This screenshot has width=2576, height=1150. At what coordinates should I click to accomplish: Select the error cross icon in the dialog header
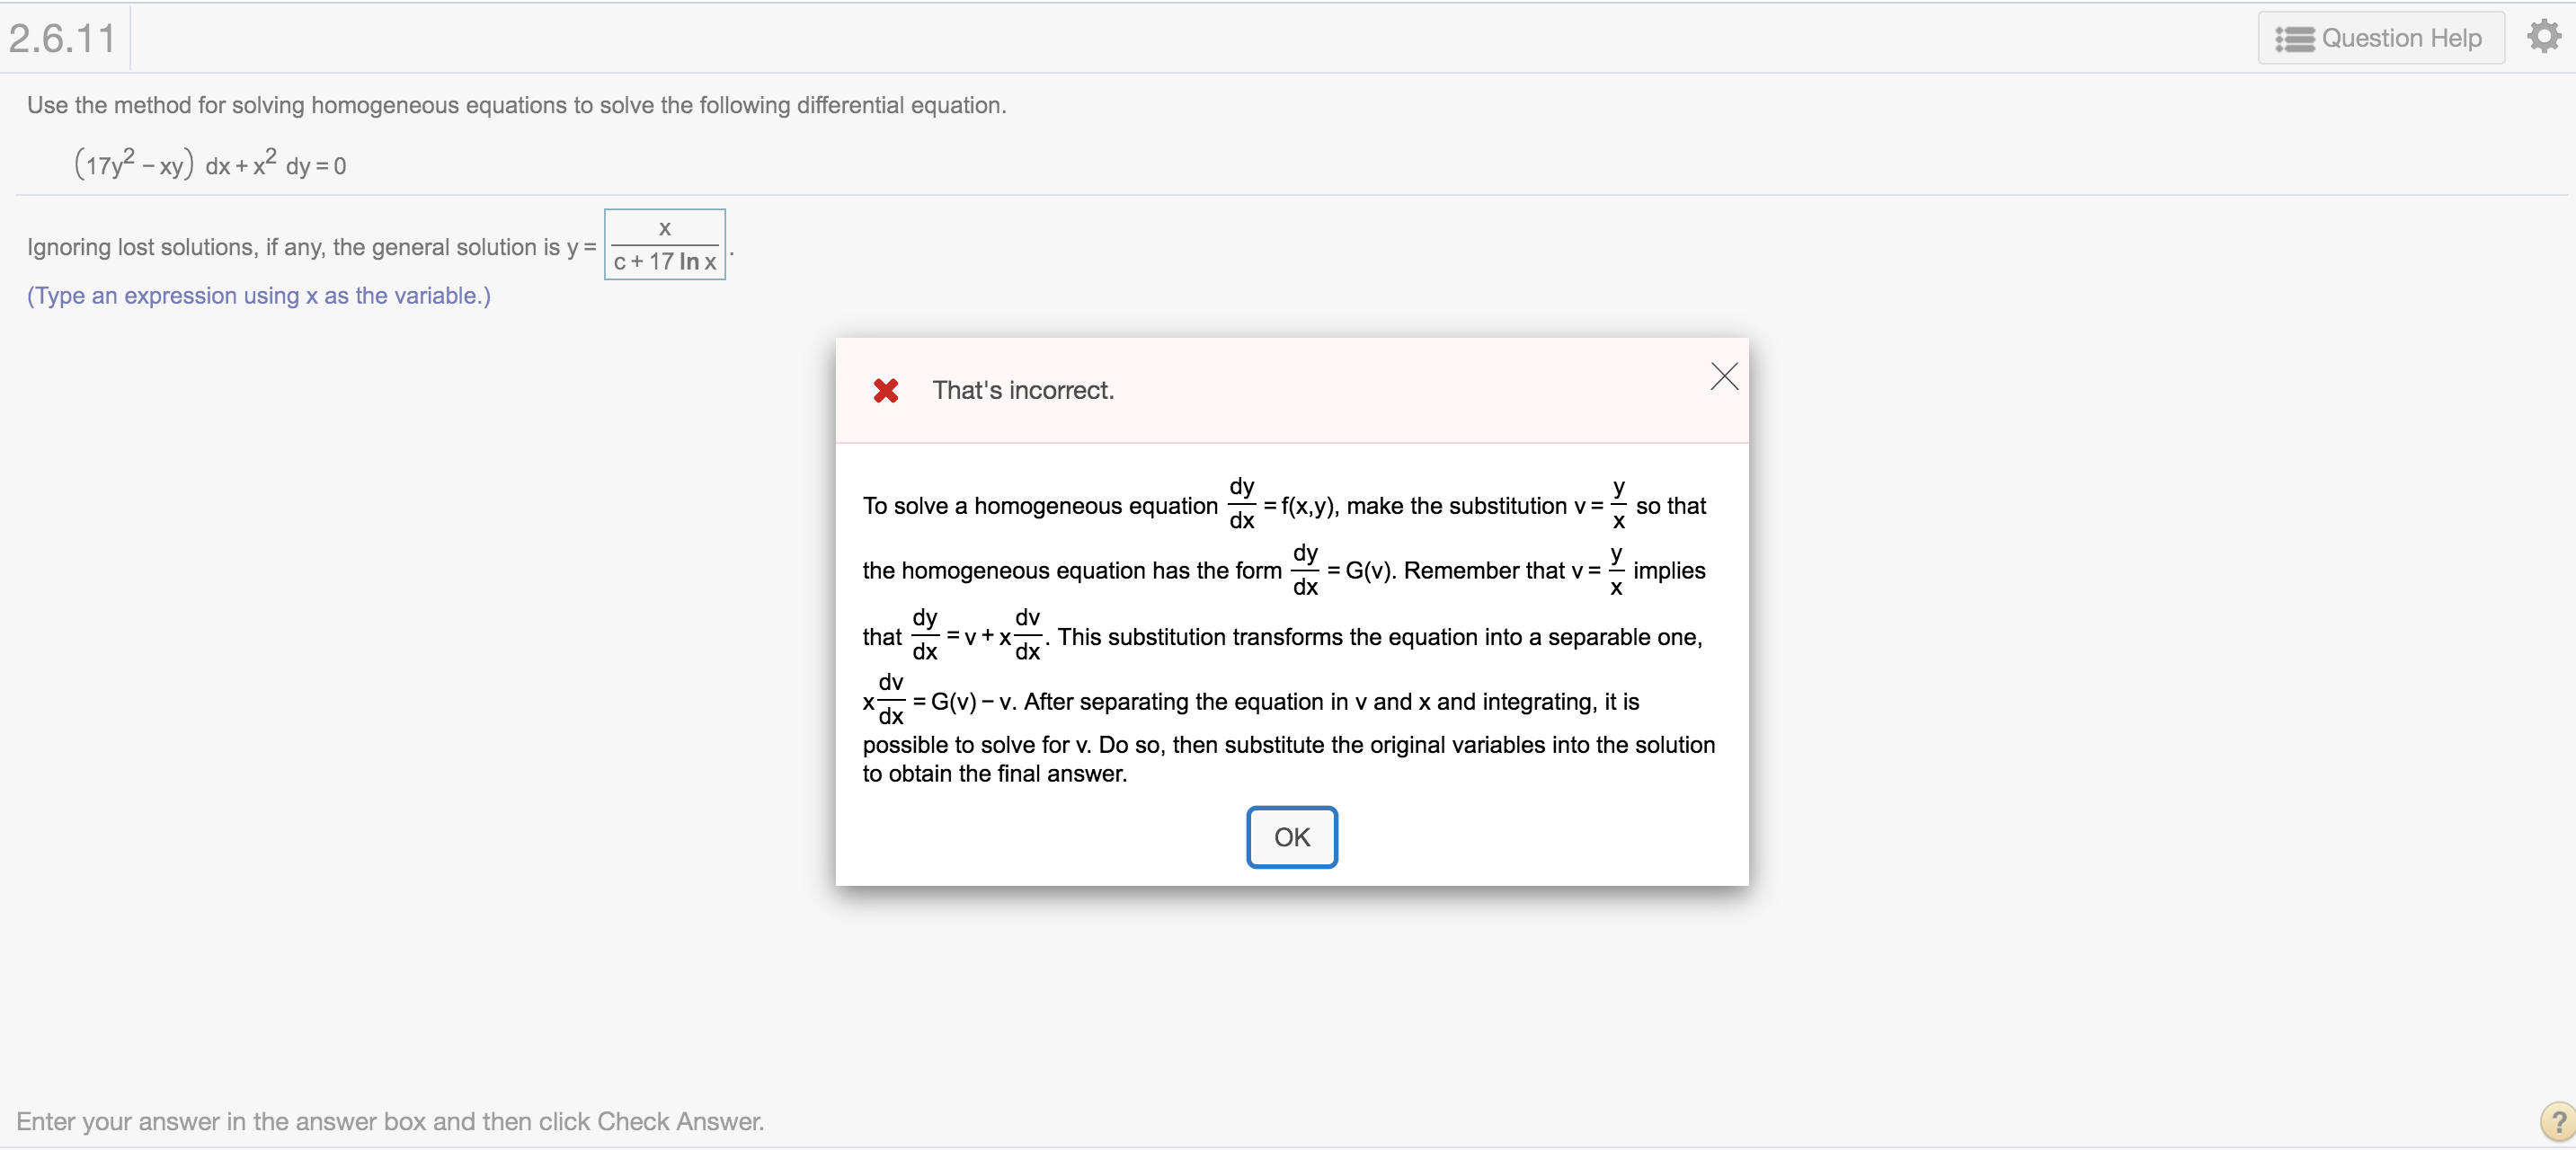885,391
